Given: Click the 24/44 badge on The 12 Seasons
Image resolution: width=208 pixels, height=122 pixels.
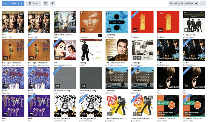Looking at the screenshot, I should pos(110,58).
